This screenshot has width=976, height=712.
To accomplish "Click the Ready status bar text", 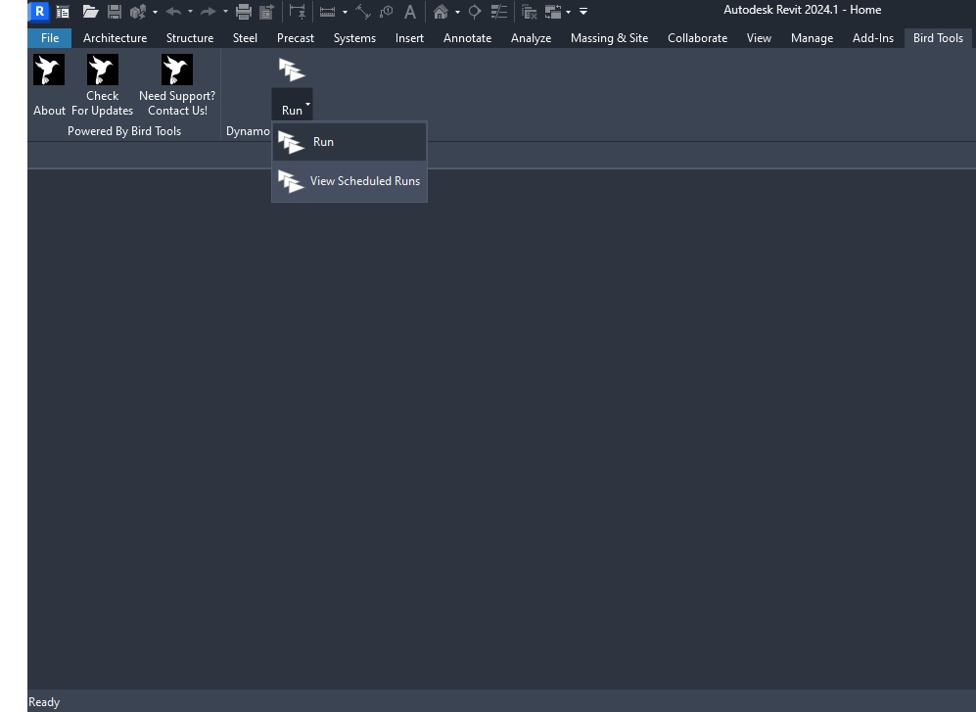I will pos(44,702).
